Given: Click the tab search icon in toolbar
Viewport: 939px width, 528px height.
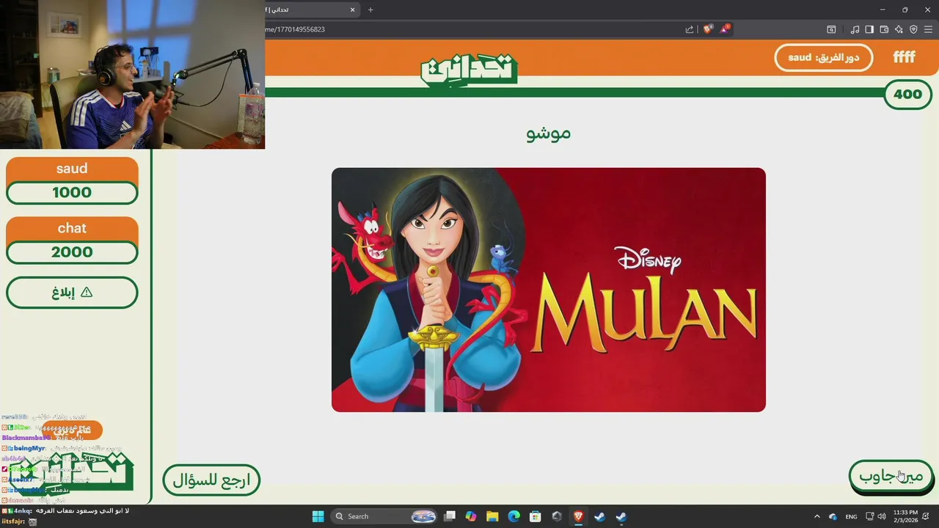Looking at the screenshot, I should tap(831, 29).
